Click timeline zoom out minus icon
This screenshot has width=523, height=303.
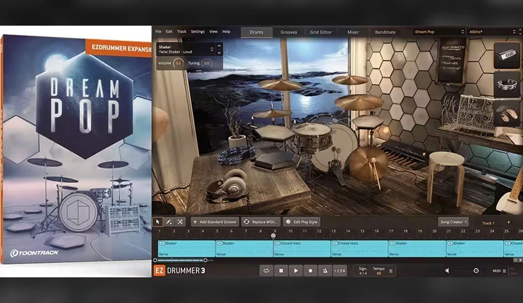click(x=515, y=260)
